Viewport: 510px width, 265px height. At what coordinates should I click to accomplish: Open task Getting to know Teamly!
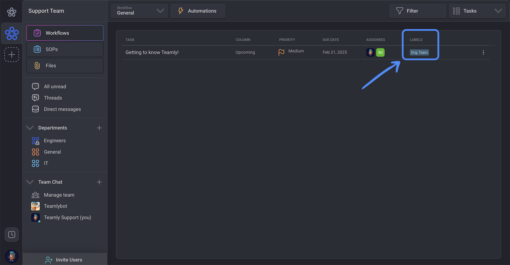pyautogui.click(x=152, y=52)
